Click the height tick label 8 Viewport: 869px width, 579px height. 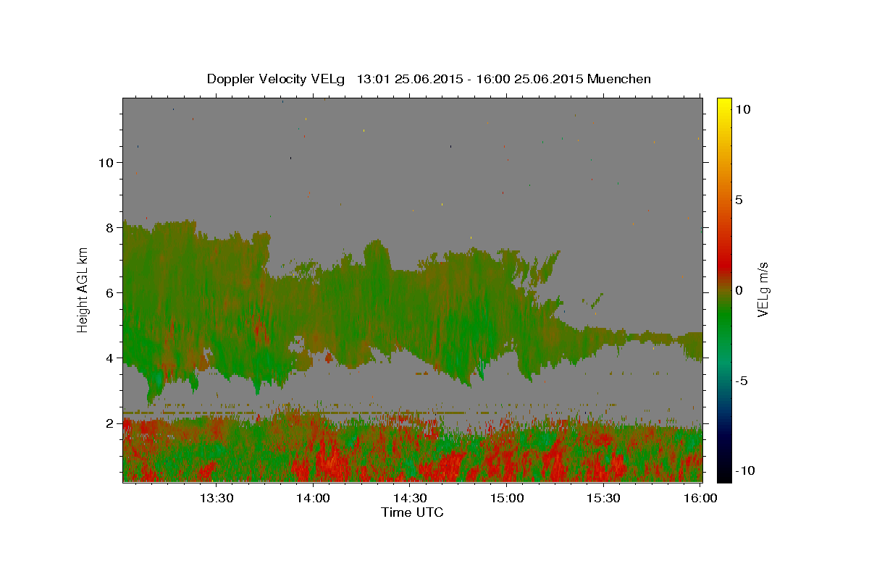[x=110, y=228]
